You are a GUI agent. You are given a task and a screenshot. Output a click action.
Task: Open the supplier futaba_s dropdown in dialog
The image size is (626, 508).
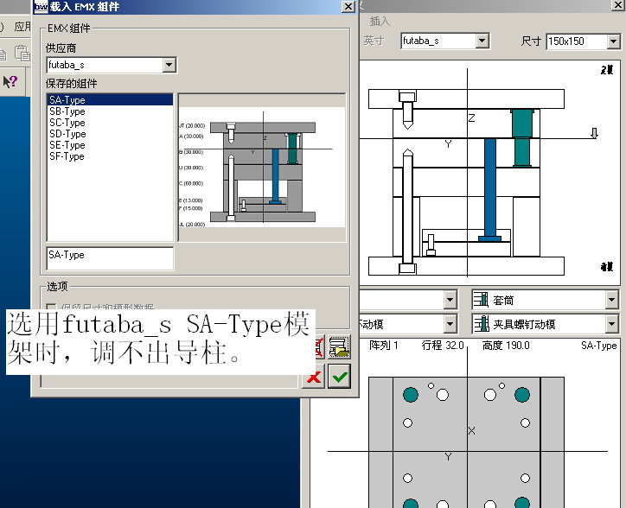[169, 65]
